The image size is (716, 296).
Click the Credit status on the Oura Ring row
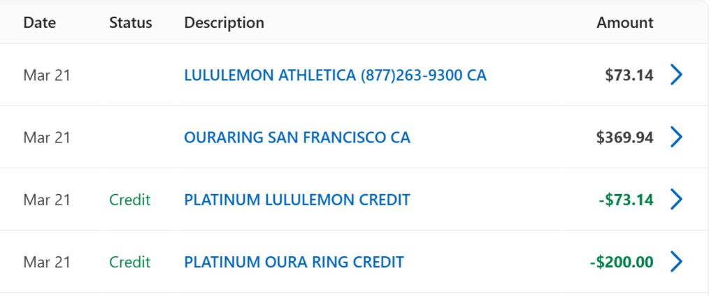click(129, 262)
